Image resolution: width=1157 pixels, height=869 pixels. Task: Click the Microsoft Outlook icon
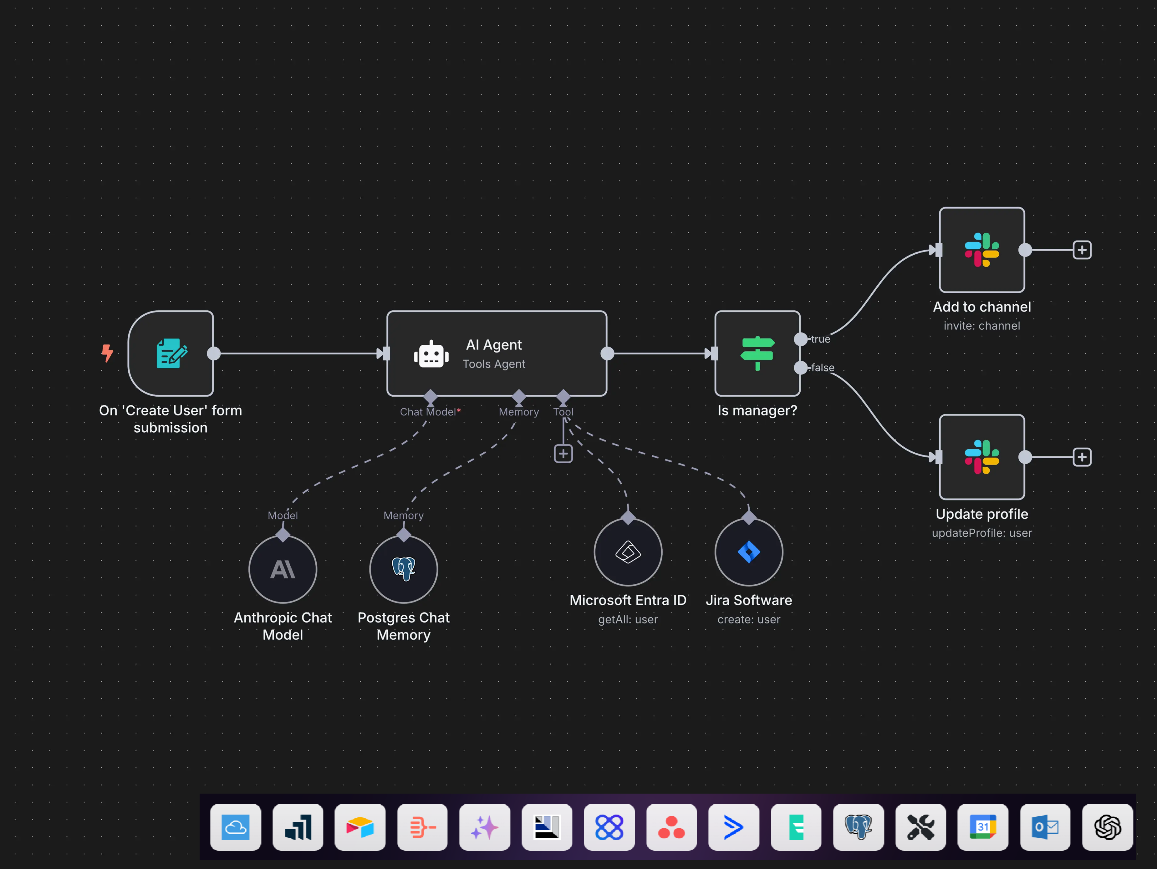(x=1045, y=827)
